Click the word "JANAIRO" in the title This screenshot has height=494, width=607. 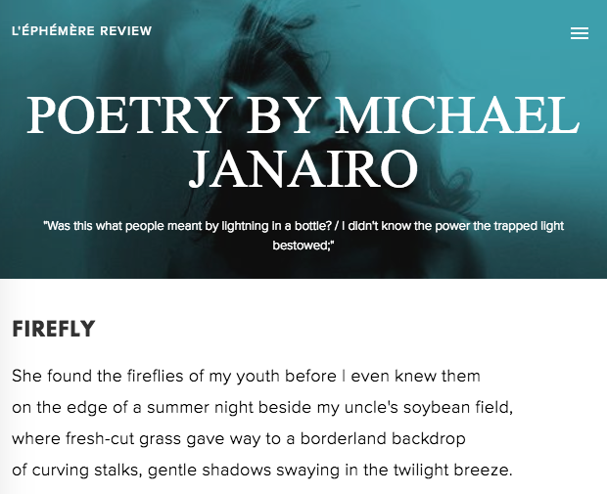pos(303,169)
